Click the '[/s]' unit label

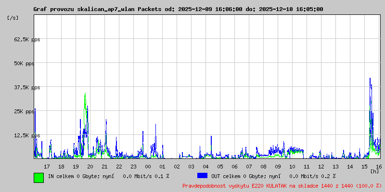click(13, 18)
